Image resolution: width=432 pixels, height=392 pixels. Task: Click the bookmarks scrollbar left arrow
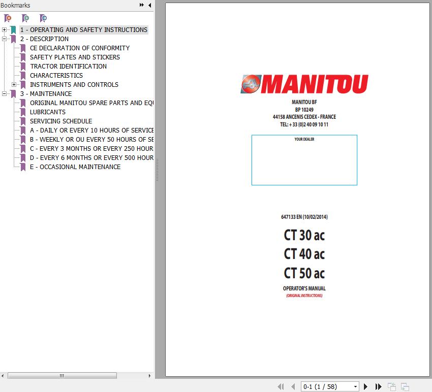pyautogui.click(x=3, y=375)
